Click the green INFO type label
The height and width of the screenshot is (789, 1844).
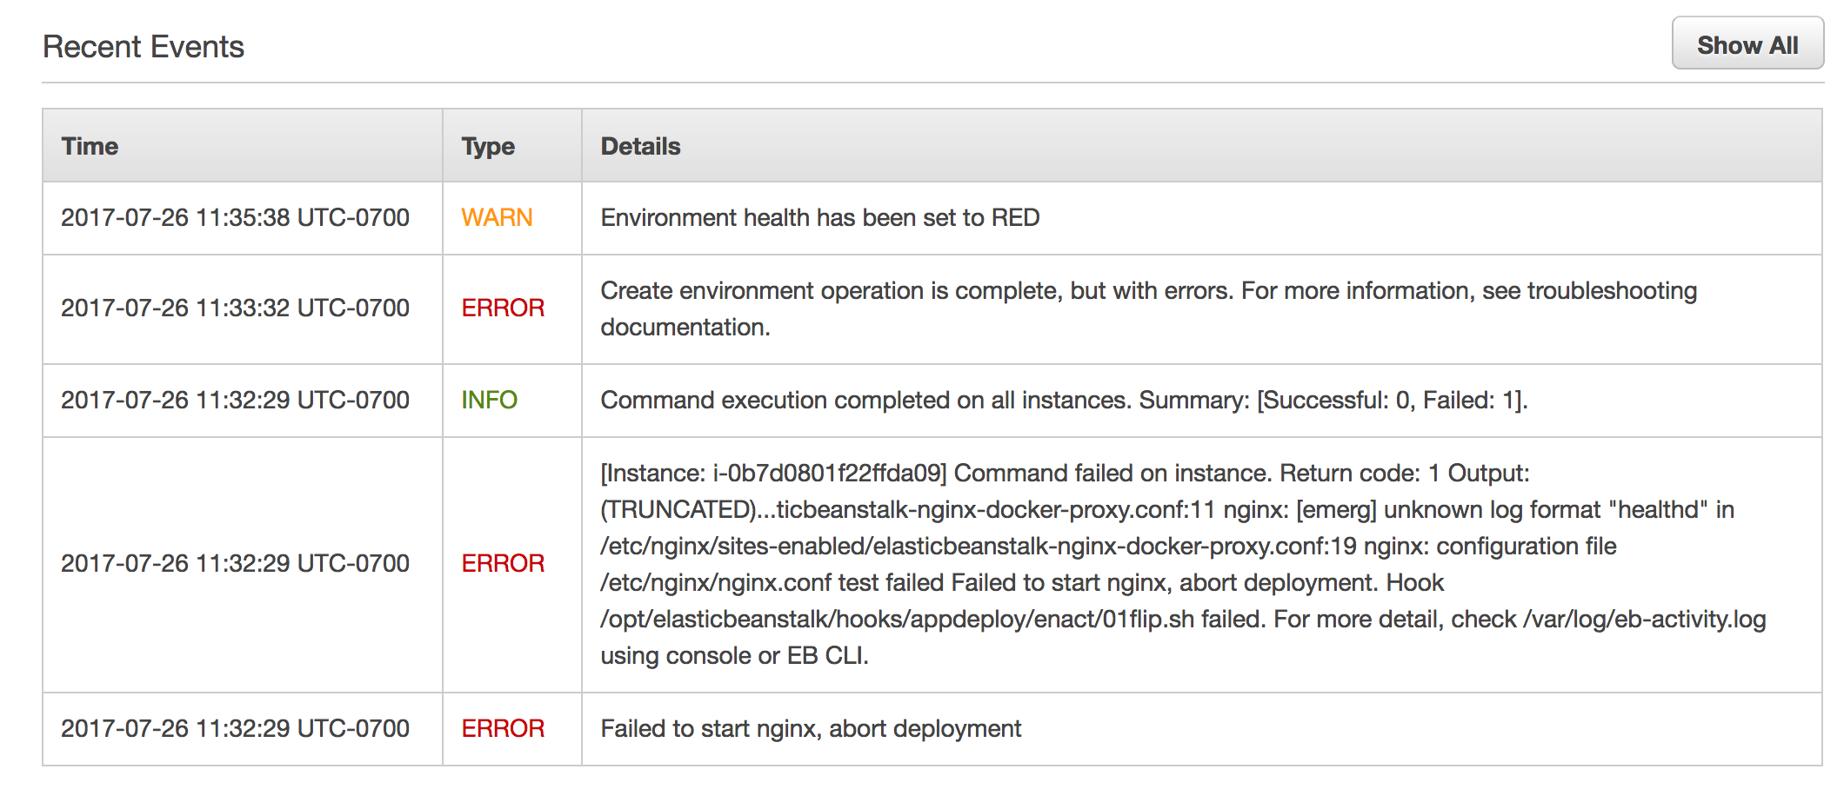click(x=489, y=400)
